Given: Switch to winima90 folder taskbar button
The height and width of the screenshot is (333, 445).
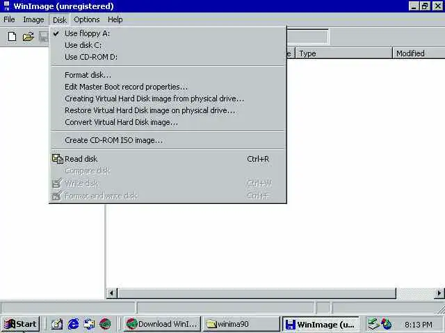Looking at the screenshot, I should point(241,324).
